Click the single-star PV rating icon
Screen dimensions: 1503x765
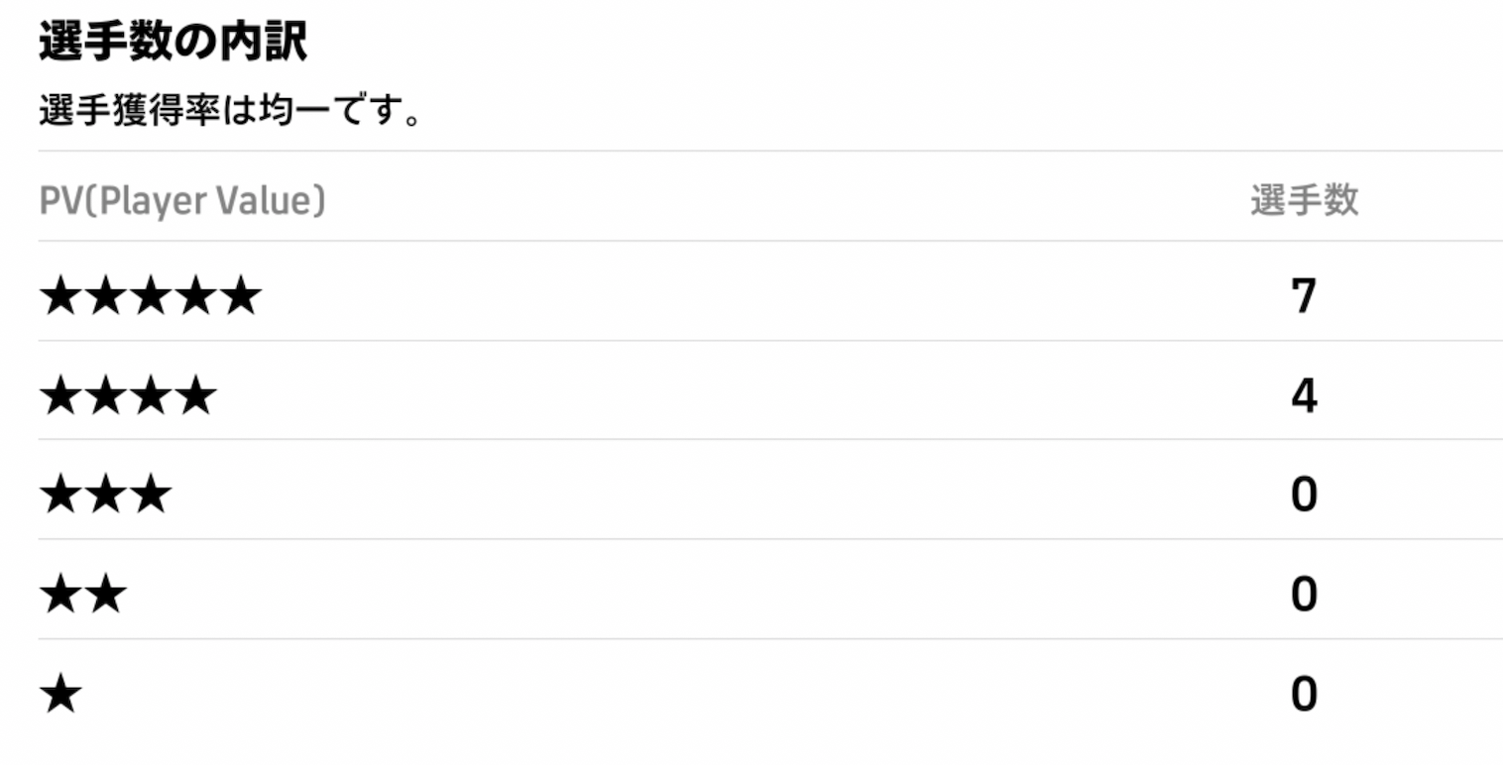click(60, 695)
